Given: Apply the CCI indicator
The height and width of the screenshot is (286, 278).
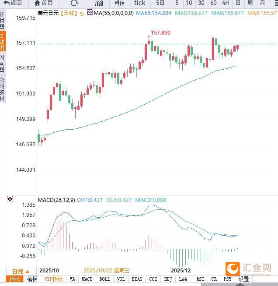Looking at the screenshot, I should pyautogui.click(x=153, y=279).
